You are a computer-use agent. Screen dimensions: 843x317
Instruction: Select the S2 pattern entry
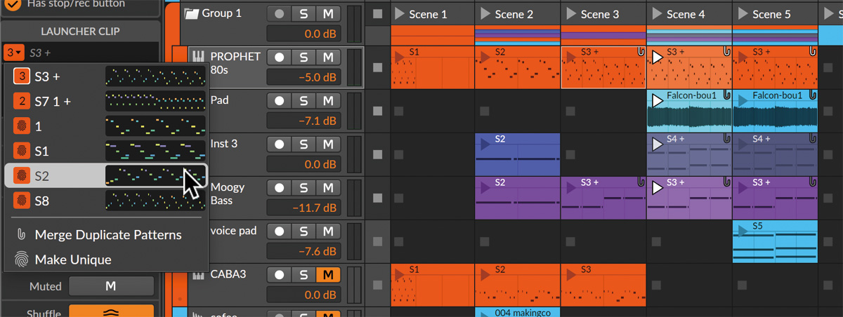coord(106,175)
